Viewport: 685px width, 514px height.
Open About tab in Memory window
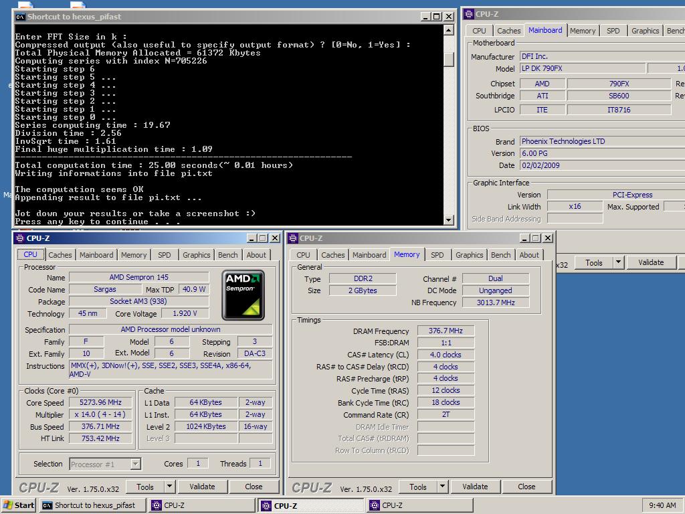(x=529, y=255)
